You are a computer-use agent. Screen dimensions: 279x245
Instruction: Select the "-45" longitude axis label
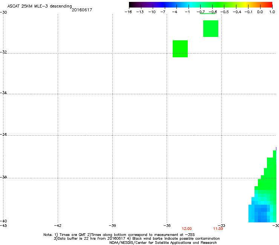3,226
